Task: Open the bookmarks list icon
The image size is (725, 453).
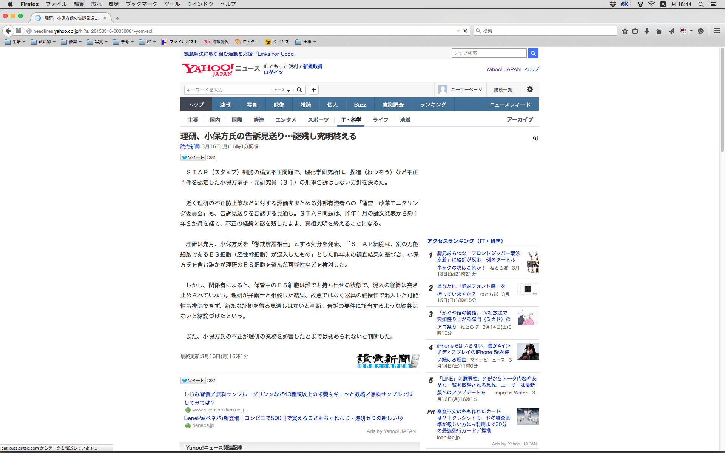Action: (636, 31)
